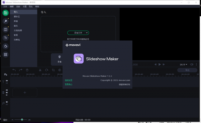Open the green Import file tab icon
The height and width of the screenshot is (123, 201).
5,13
